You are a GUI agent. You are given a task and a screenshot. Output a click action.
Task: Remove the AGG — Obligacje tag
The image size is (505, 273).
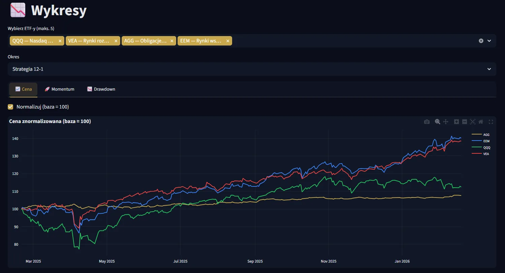(172, 41)
